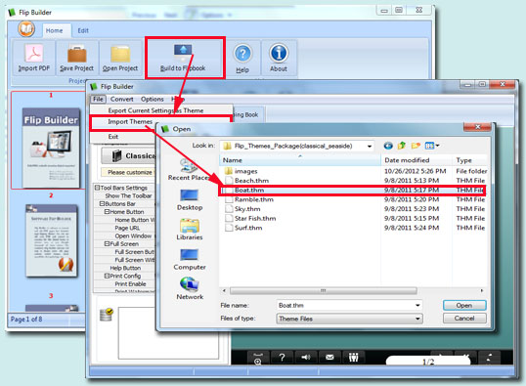Select Ramble.thm file
This screenshot has height=386, width=526.
(254, 199)
